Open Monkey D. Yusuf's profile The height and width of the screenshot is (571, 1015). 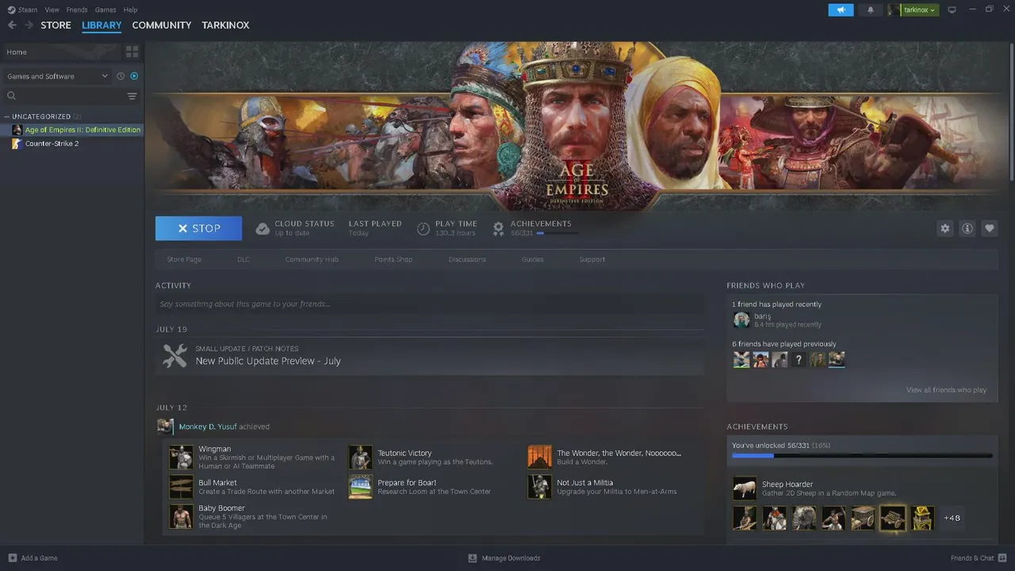[208, 427]
